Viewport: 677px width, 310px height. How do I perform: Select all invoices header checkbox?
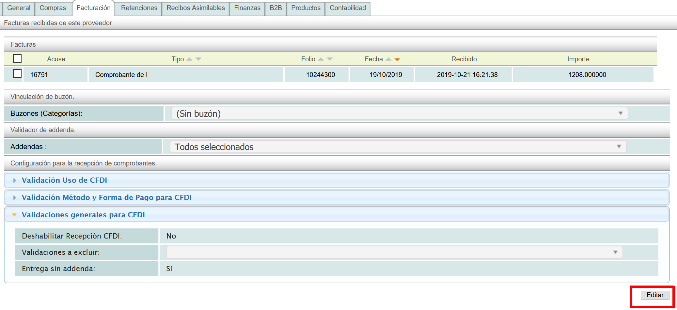click(17, 58)
